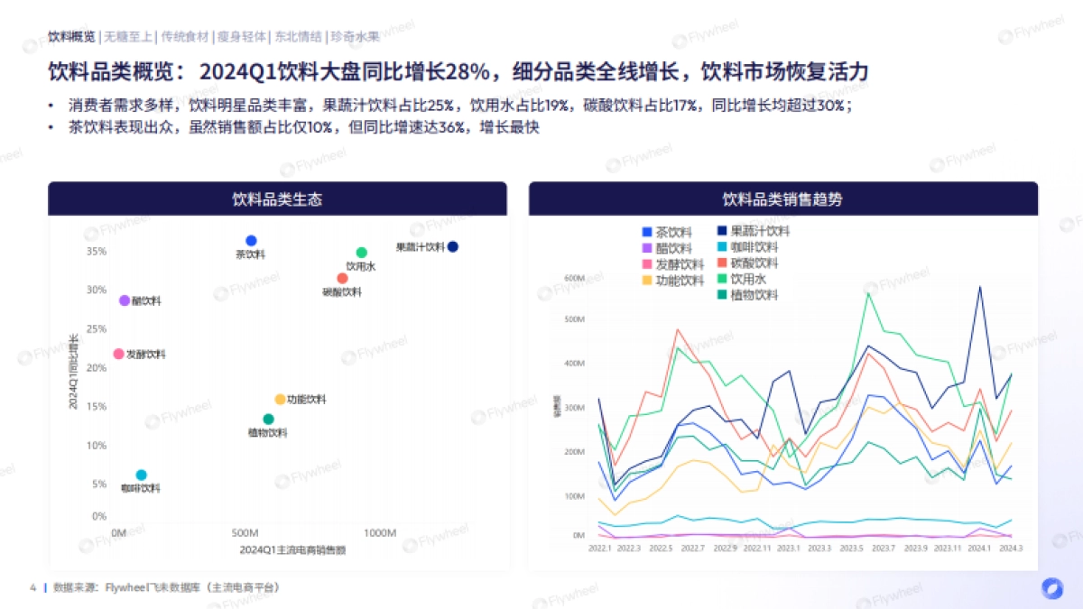The image size is (1083, 609).
Task: Click the dark blue 果蔬汁饮料 dot
Action: [x=454, y=245]
